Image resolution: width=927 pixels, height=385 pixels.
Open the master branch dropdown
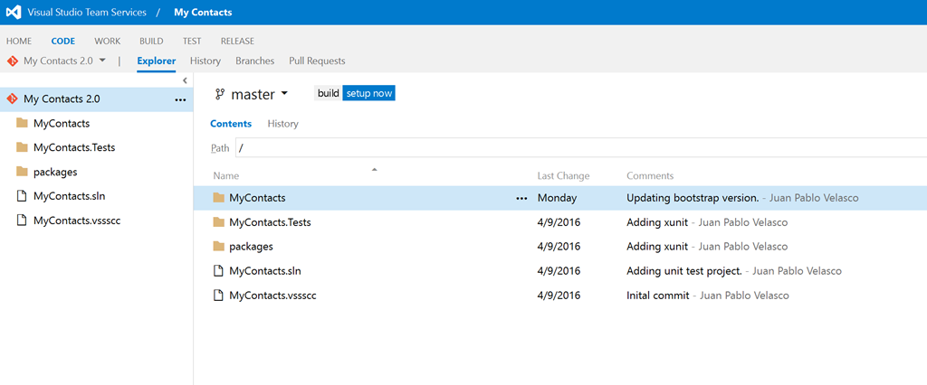284,94
